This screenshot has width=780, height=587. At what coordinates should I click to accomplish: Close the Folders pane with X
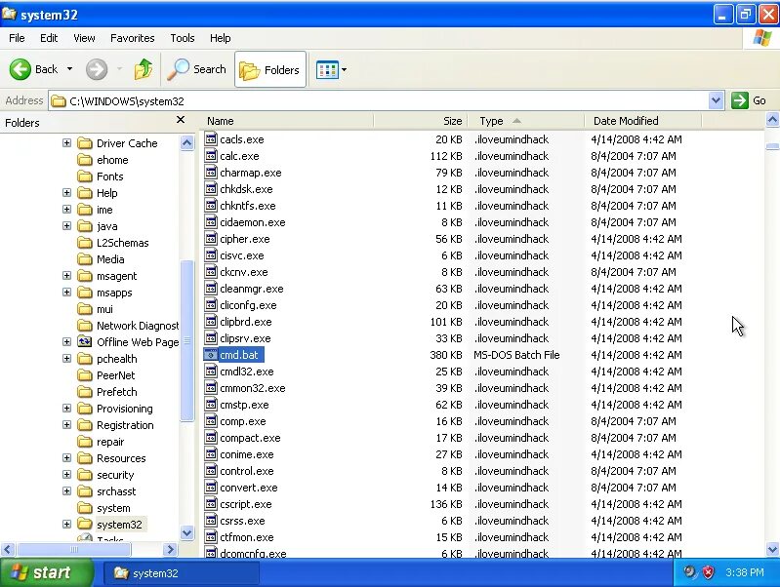(181, 120)
